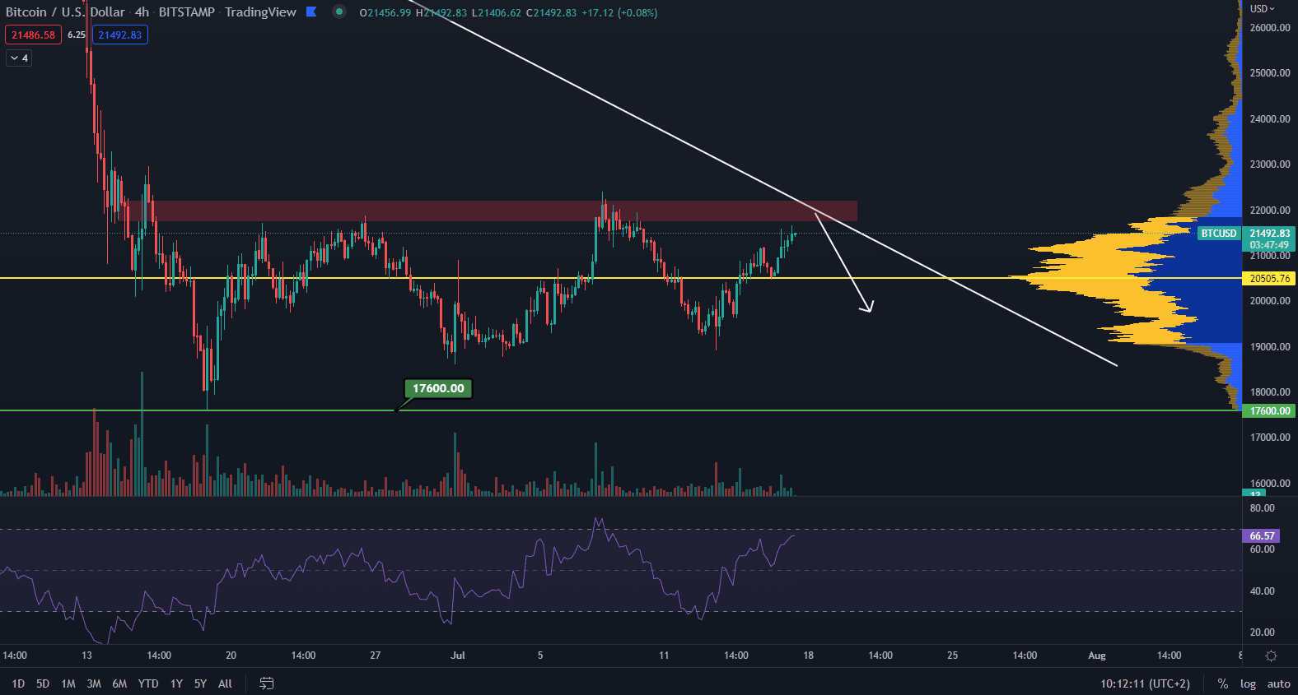Open the Go to date calendar icon
The height and width of the screenshot is (695, 1298).
click(266, 683)
